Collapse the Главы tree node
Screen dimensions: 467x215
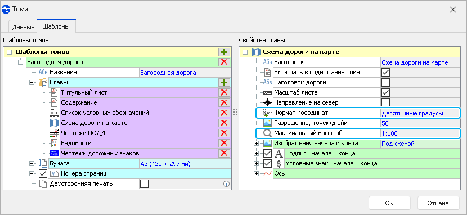click(32, 83)
